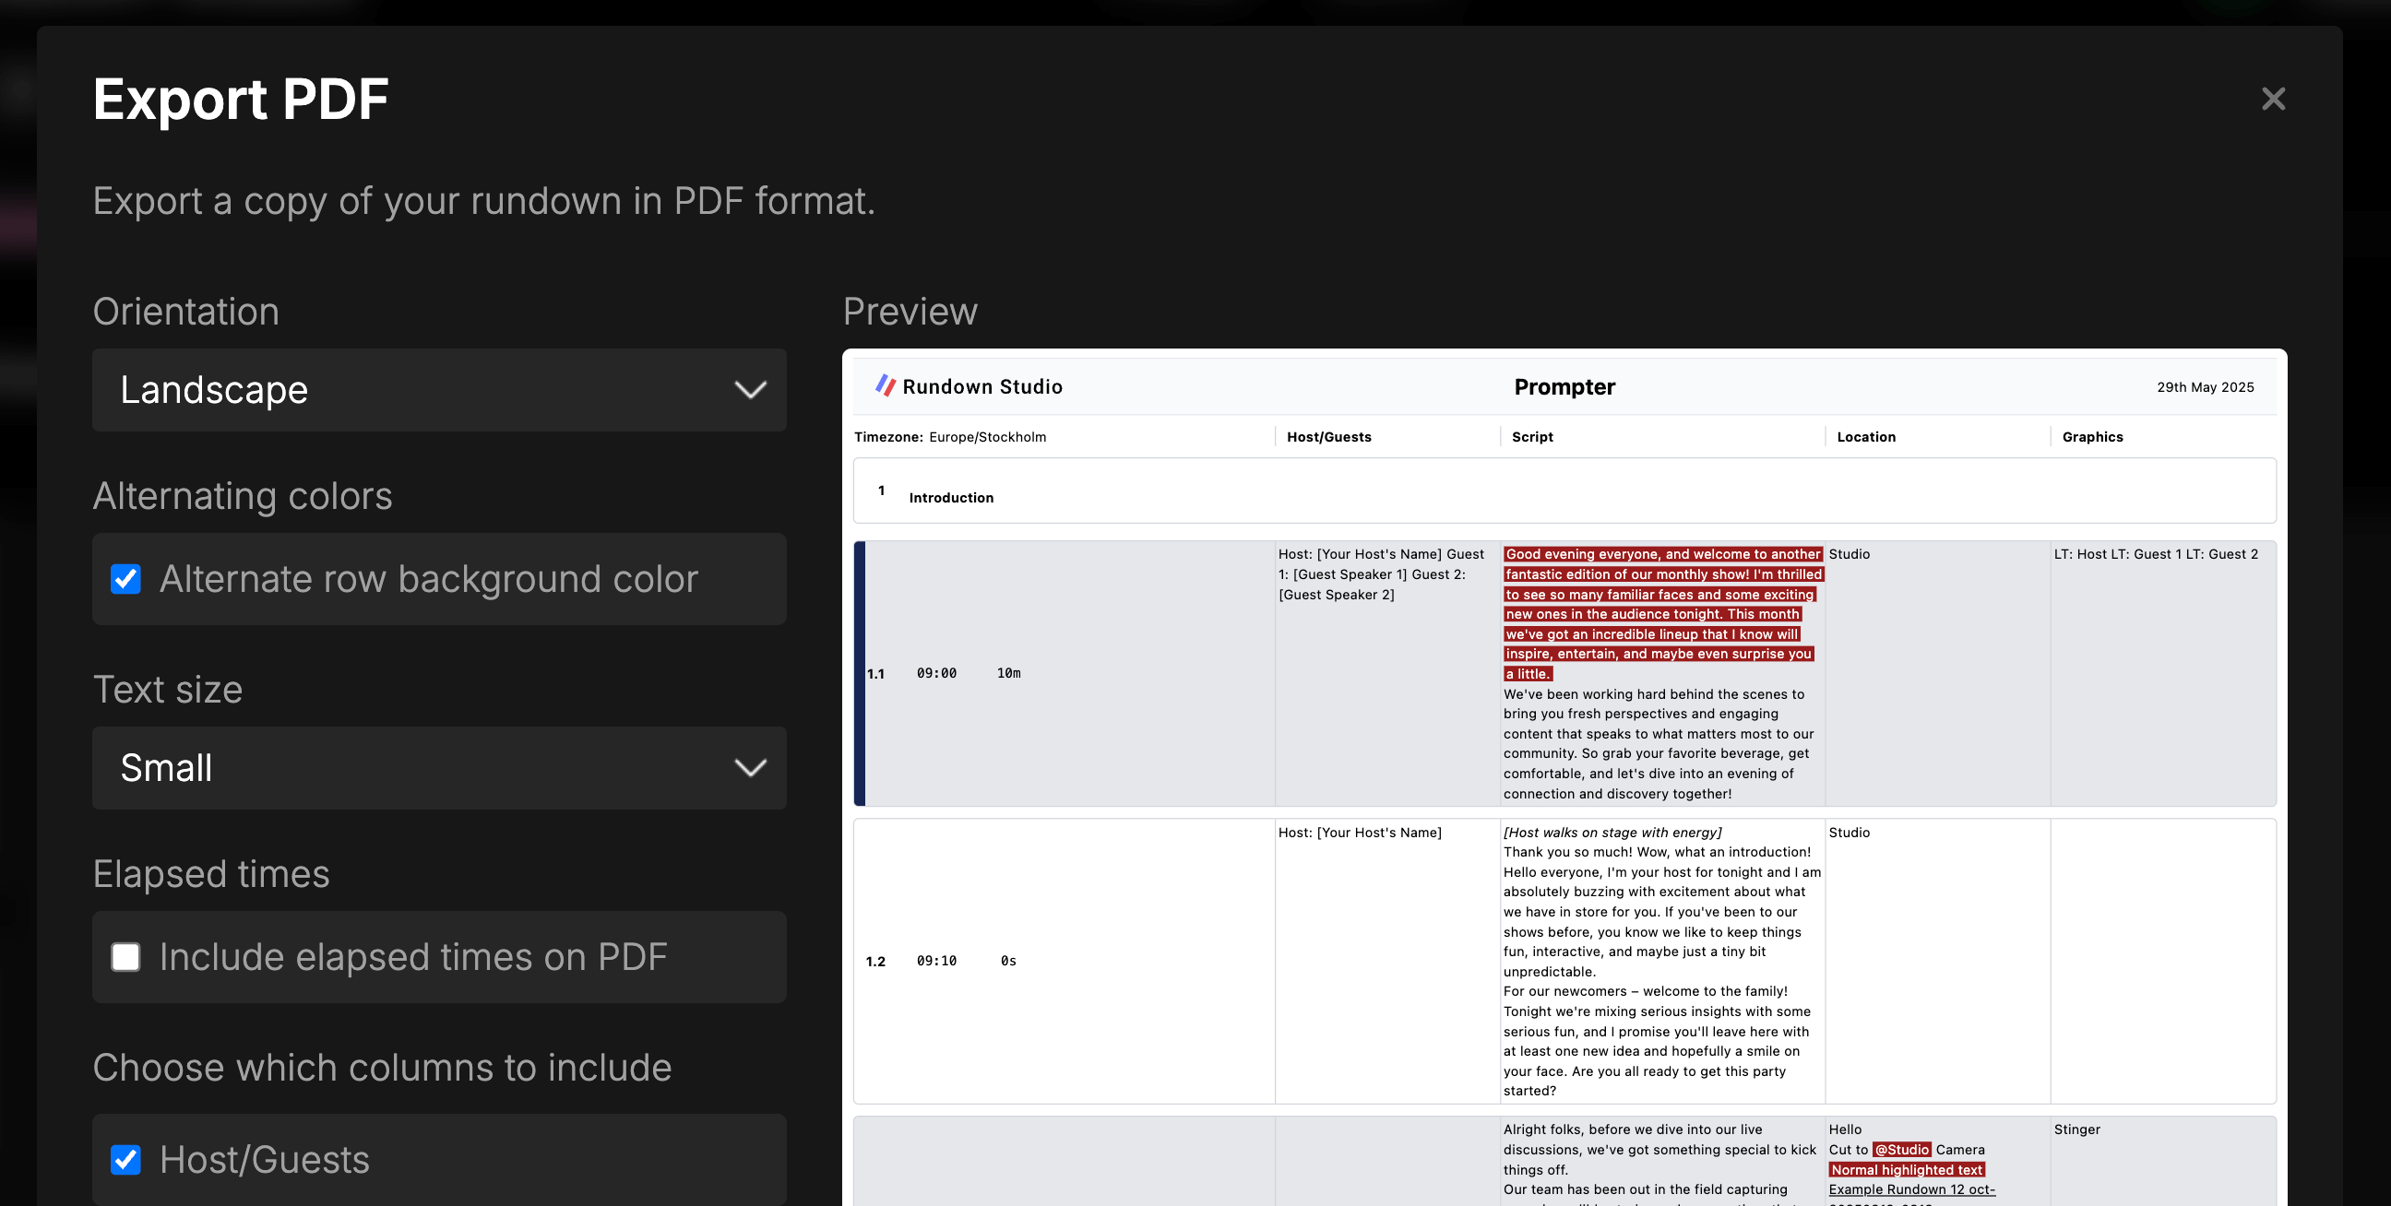
Task: Click the Host/Guests column header in preview
Action: tap(1328, 437)
